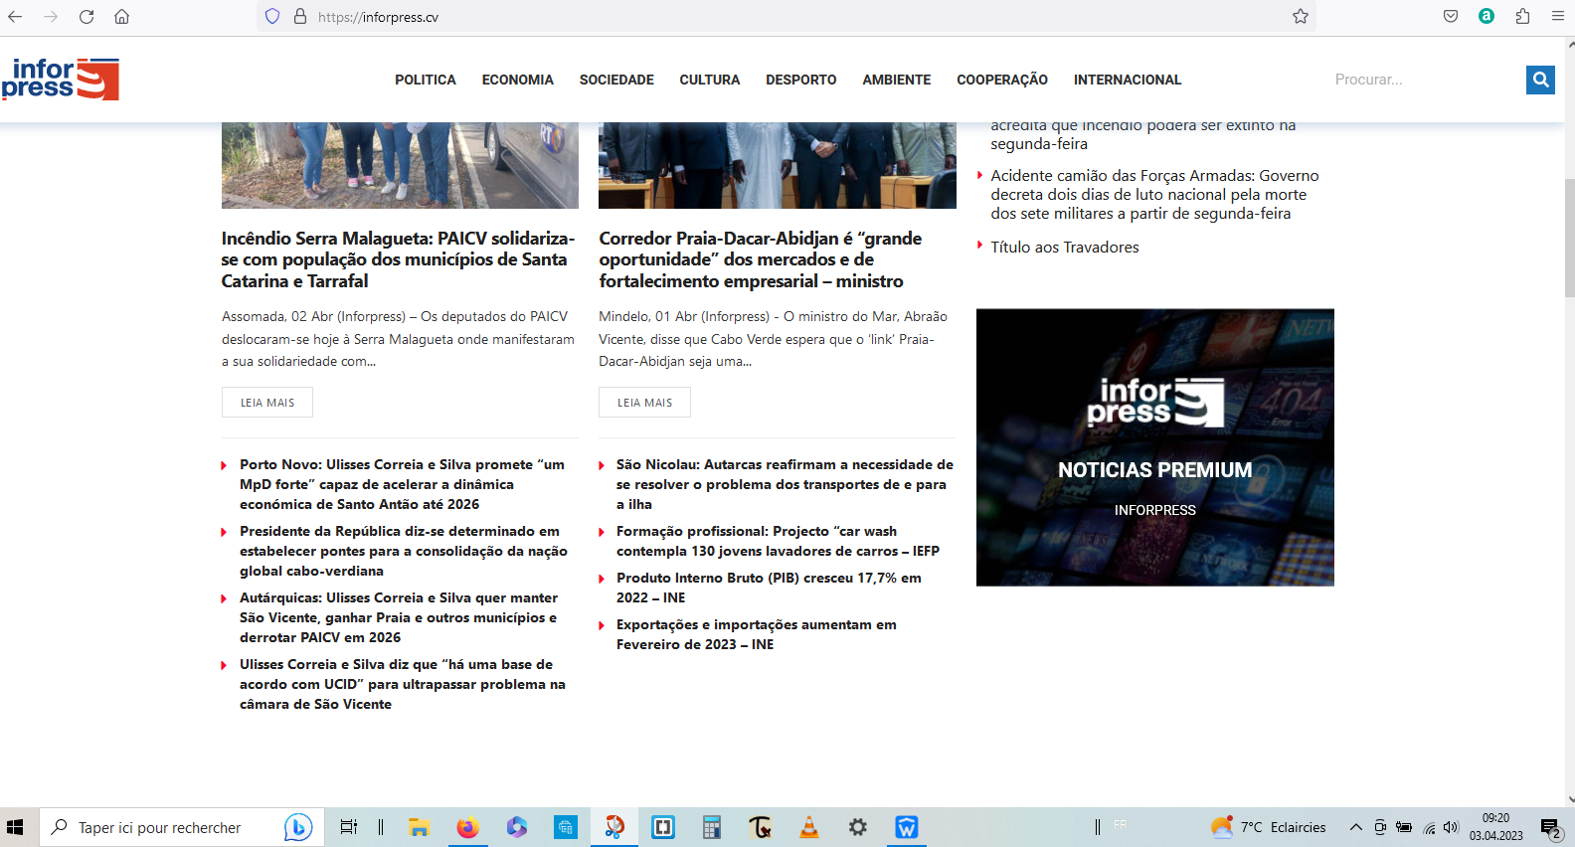Screen dimensions: 1575x847
Task: Reload the page with browser refresh icon
Action: coord(87,17)
